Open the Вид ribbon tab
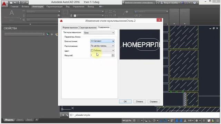 [68, 7]
